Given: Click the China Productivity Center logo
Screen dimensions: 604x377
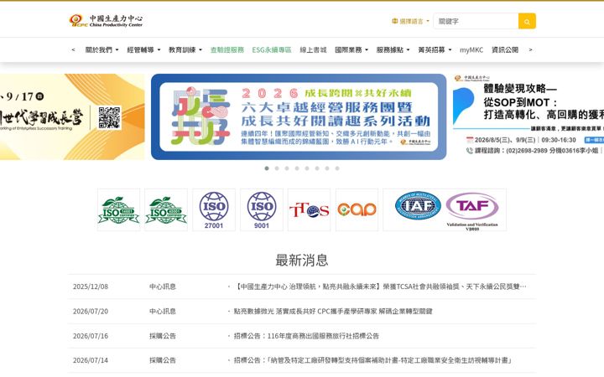Looking at the screenshot, I should tap(106, 21).
